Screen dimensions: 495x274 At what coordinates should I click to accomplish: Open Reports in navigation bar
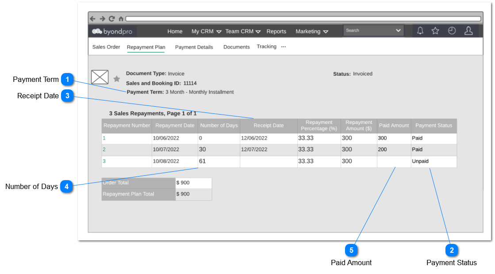pos(276,31)
